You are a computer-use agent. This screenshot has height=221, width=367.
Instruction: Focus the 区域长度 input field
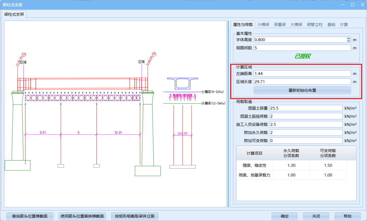(x=302, y=82)
